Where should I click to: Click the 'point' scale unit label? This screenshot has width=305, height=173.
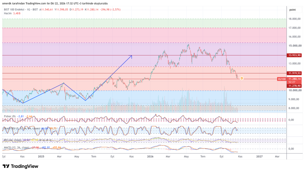click(293, 10)
